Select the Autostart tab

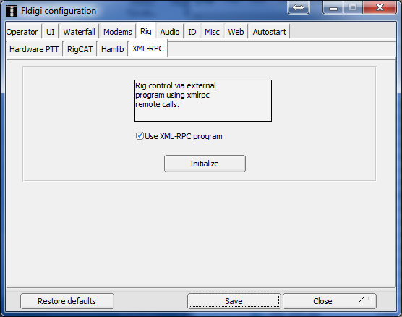269,32
